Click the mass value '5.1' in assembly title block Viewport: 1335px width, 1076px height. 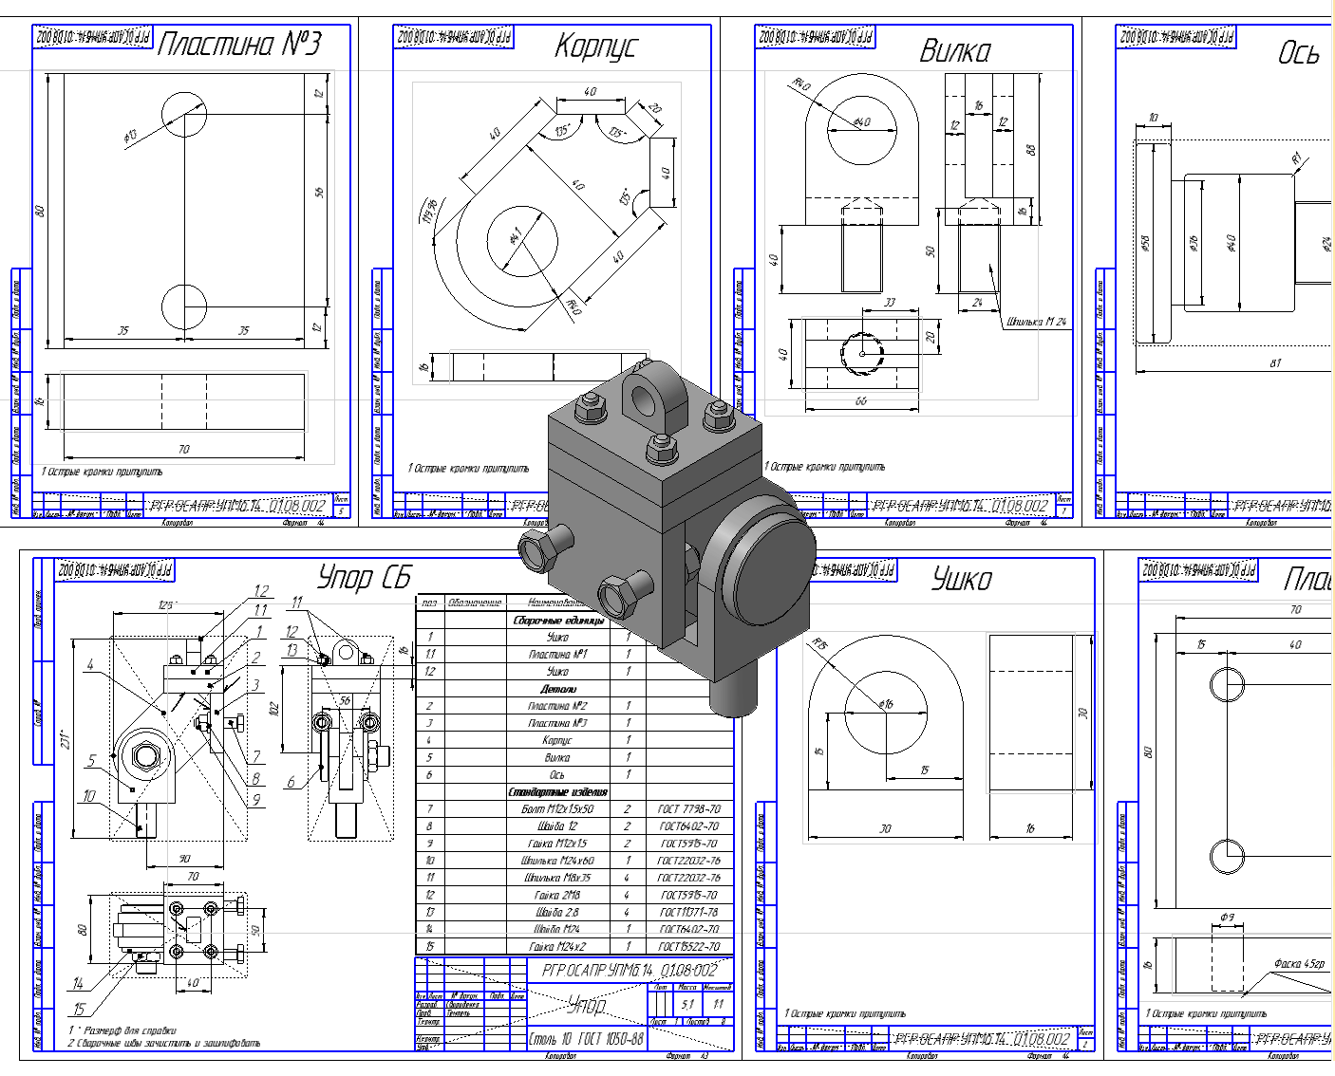tap(686, 1004)
